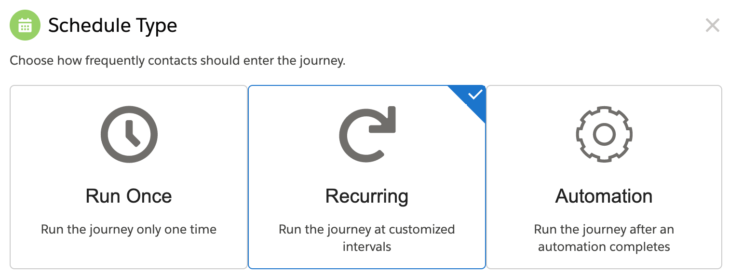Select the "Automation" title text

[604, 196]
